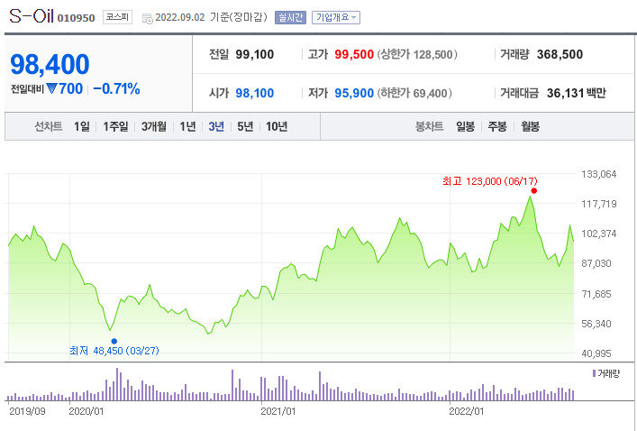Click the blue 최저 low-point marker dot
Image resolution: width=637 pixels, height=431 pixels.
(x=114, y=341)
